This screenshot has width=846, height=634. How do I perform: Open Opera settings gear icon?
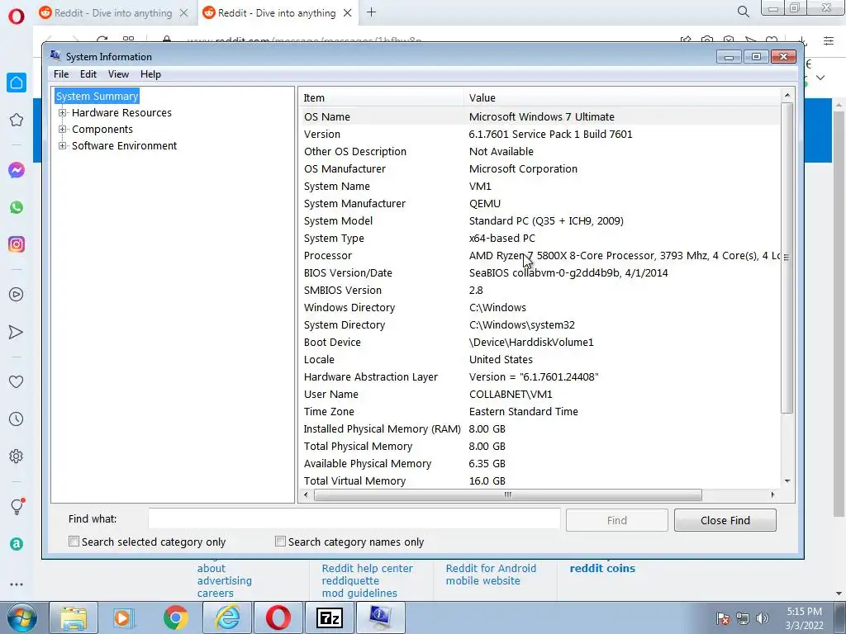click(17, 456)
